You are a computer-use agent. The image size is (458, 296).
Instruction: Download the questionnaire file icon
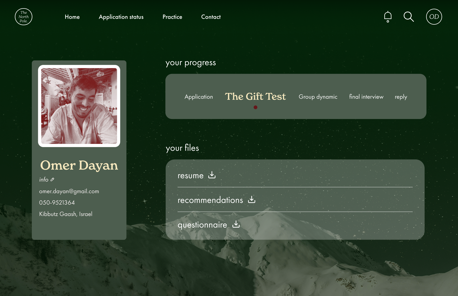coord(236,224)
